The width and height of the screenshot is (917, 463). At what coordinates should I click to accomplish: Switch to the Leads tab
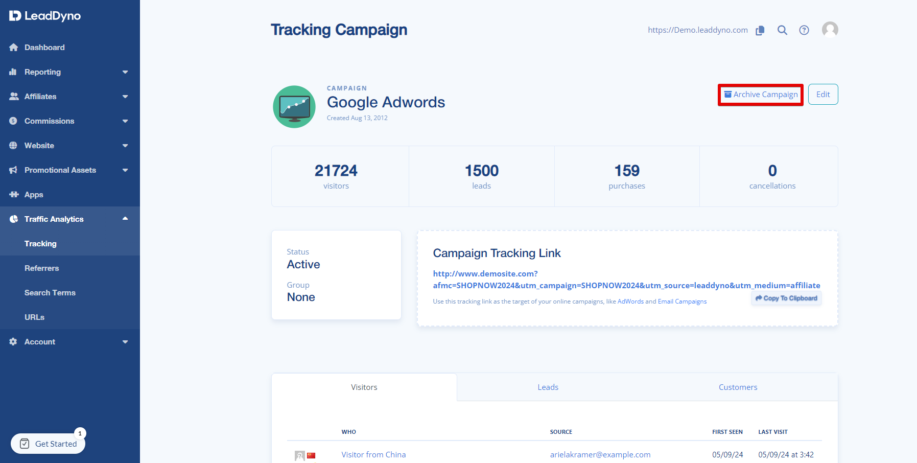[x=548, y=387]
